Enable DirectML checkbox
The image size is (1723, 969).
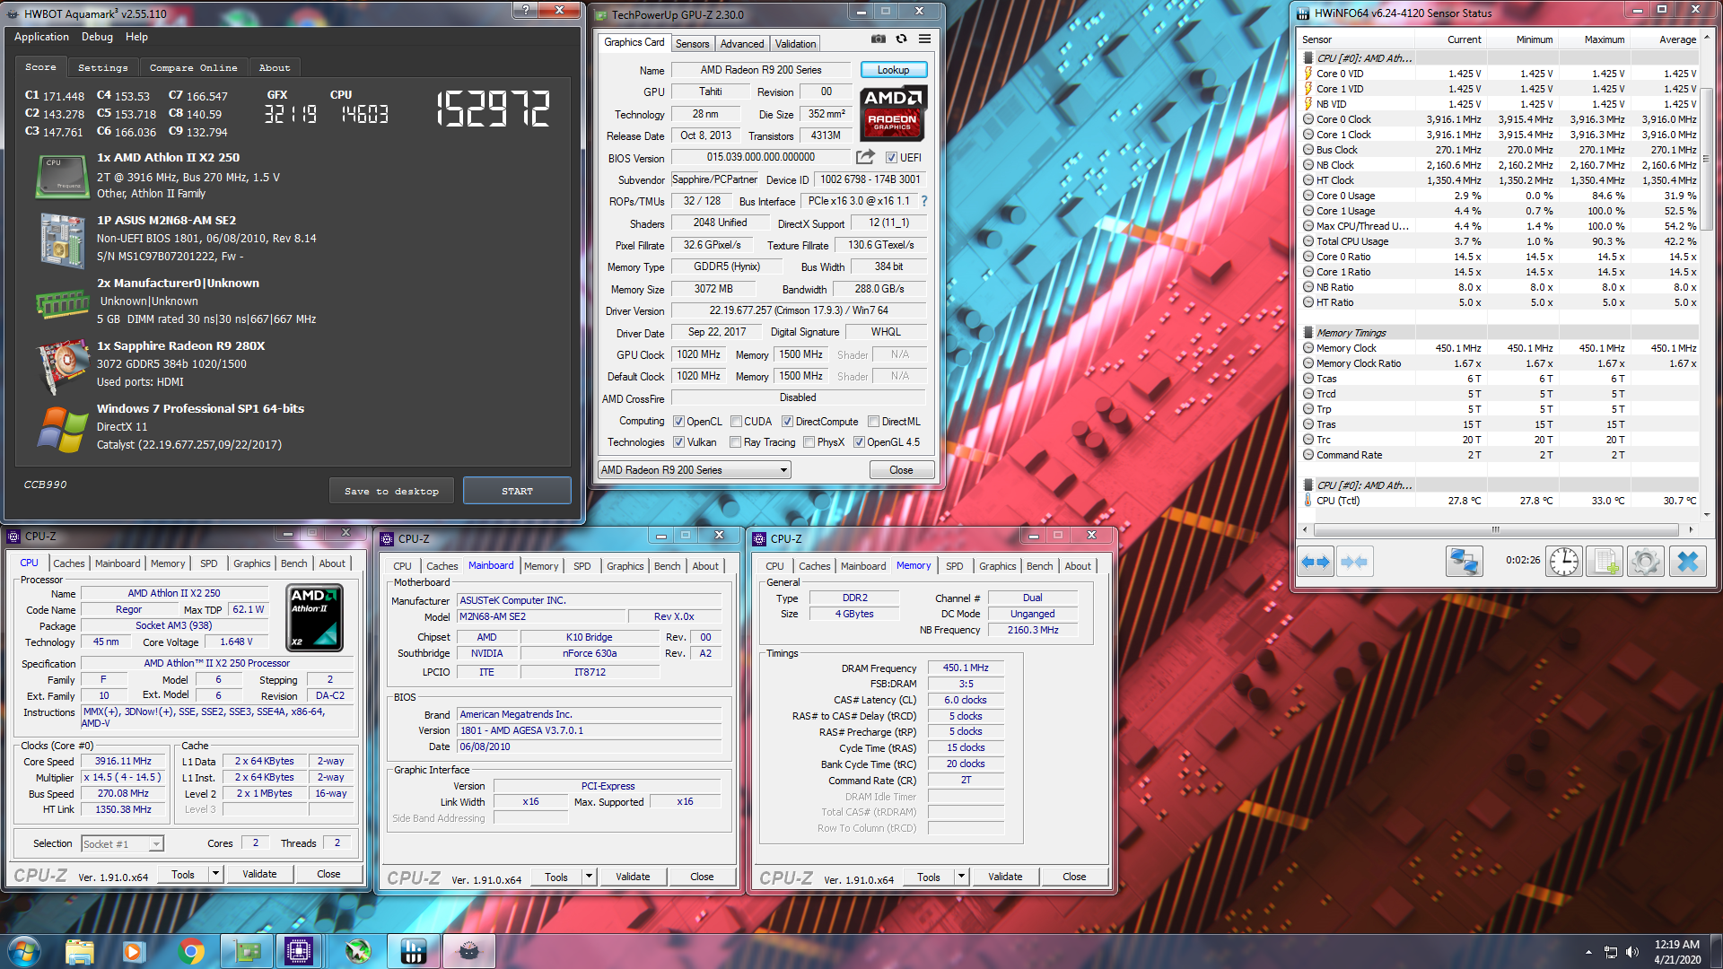click(x=873, y=422)
